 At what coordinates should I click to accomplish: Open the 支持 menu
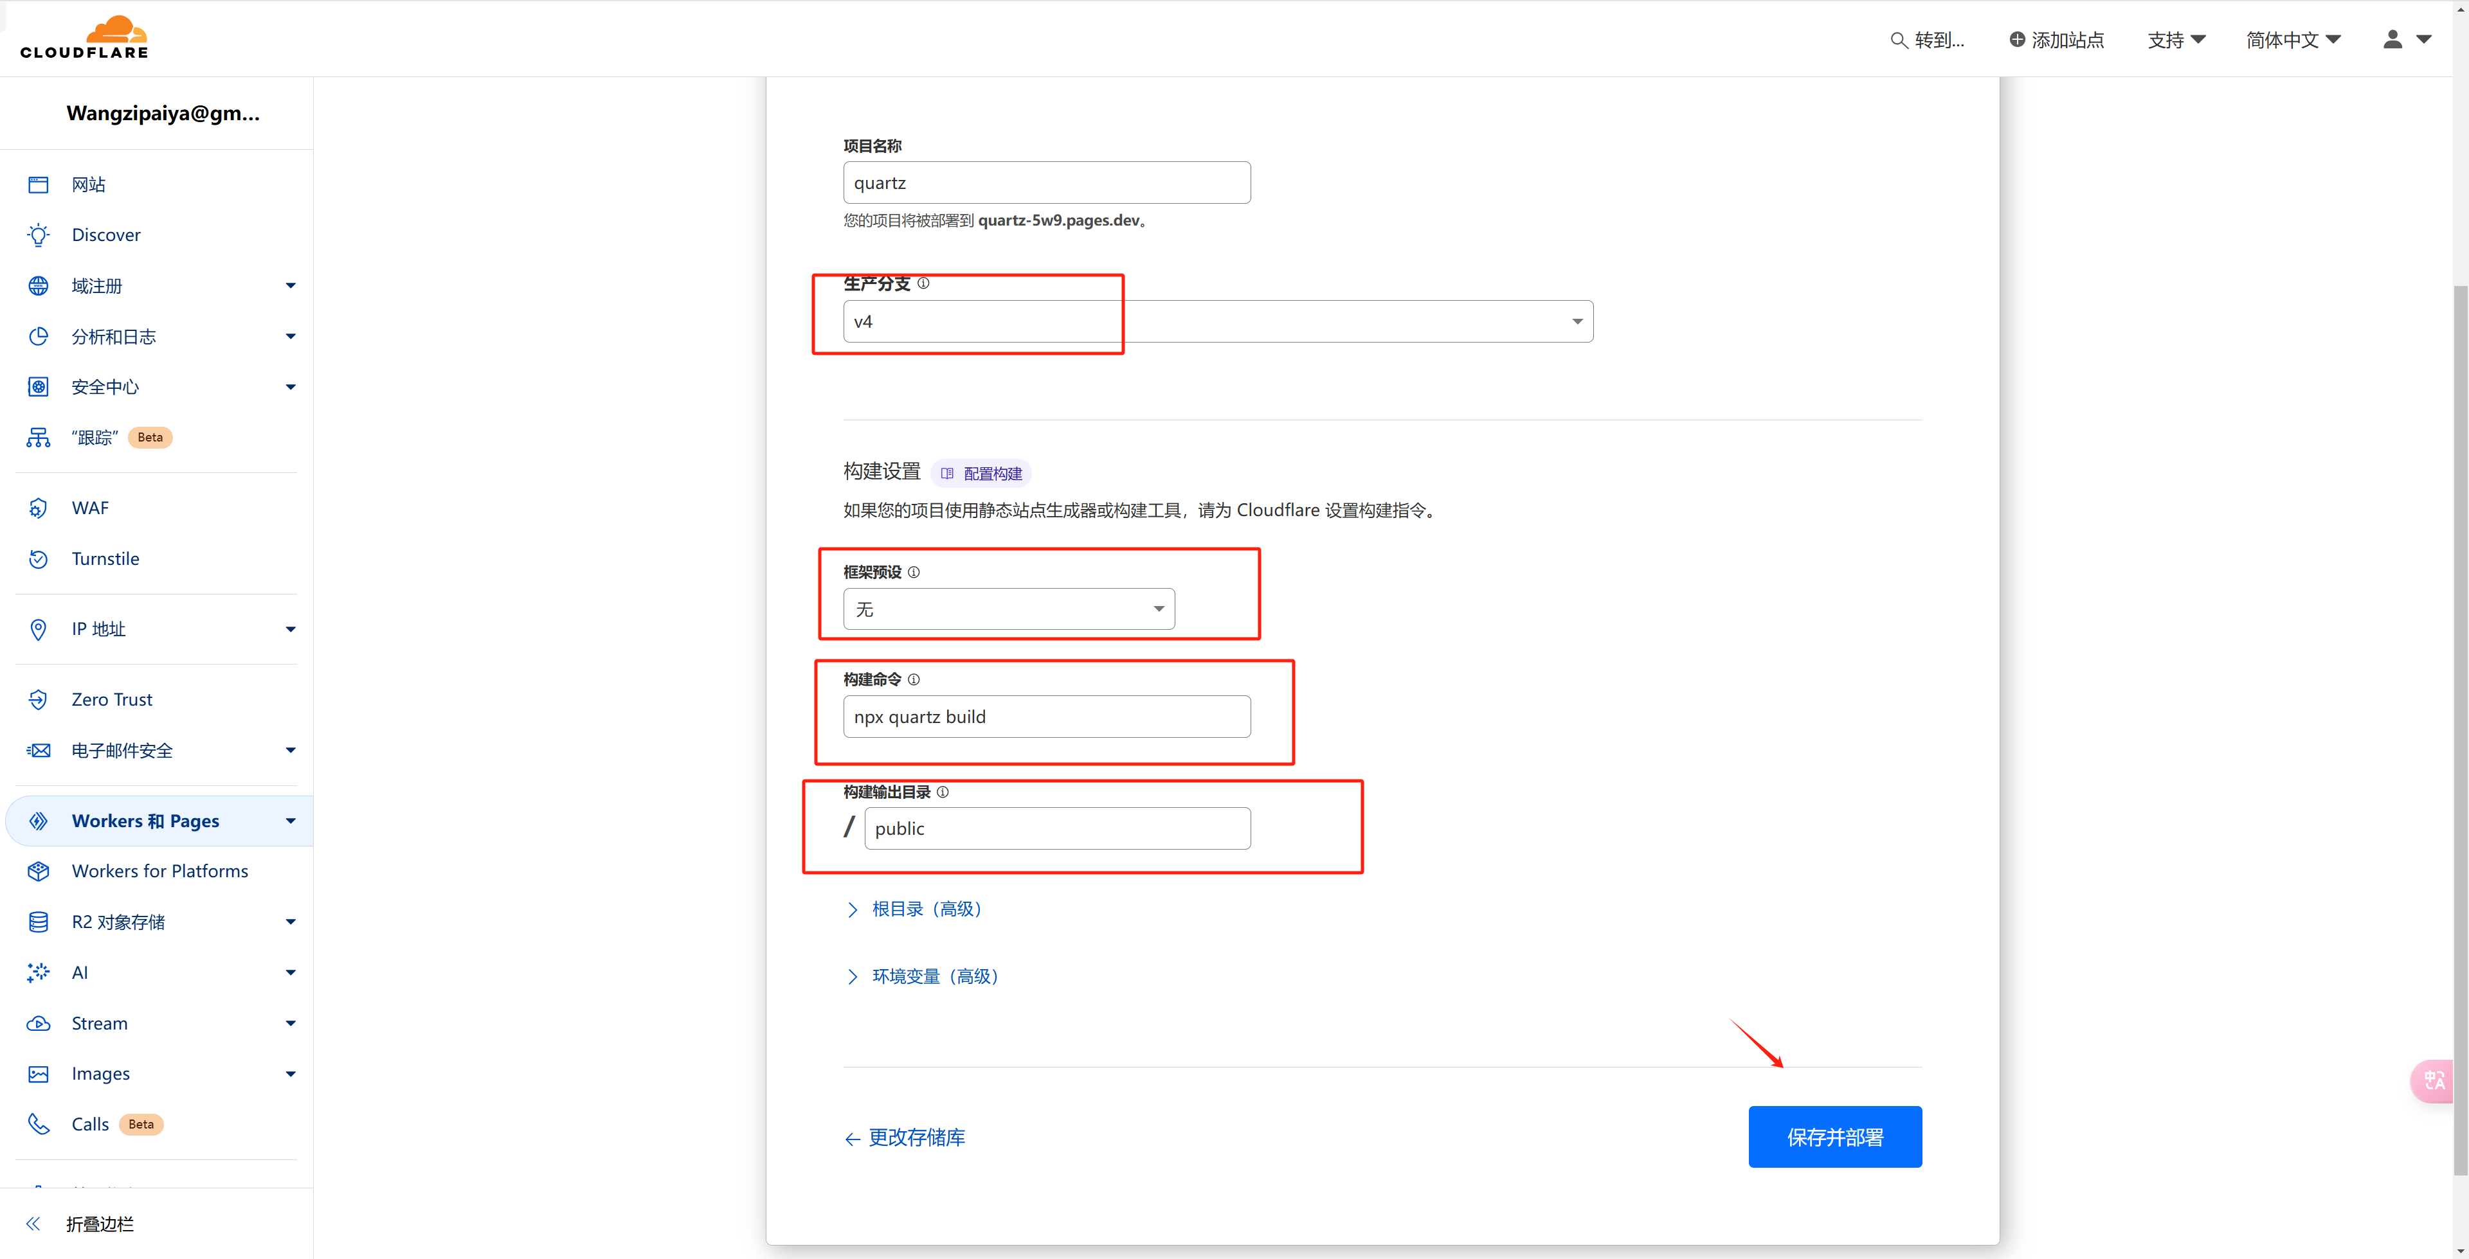coord(2176,40)
